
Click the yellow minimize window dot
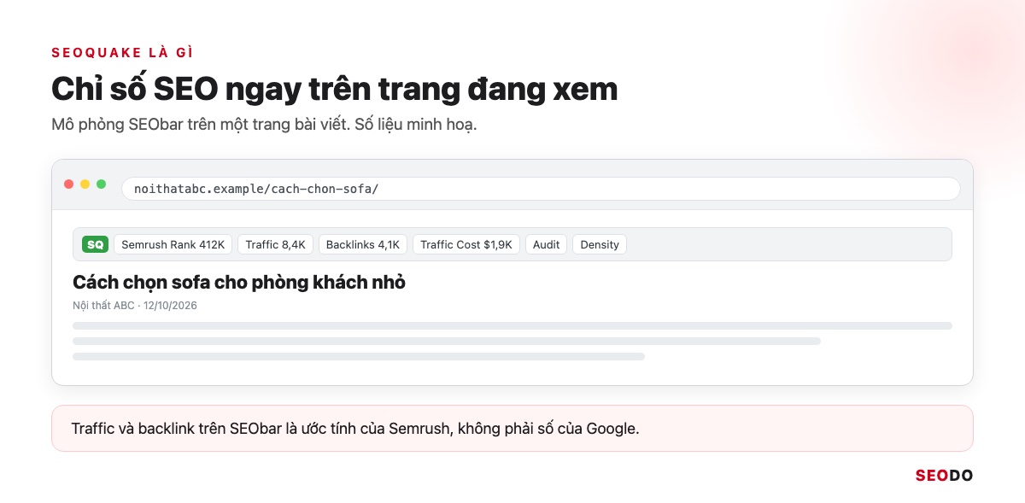click(85, 184)
